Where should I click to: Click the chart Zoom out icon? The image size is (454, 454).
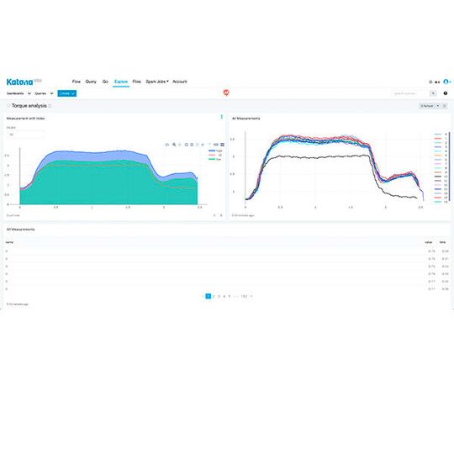pos(192,145)
